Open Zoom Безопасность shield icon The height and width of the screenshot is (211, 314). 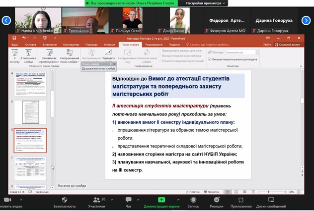click(x=65, y=200)
